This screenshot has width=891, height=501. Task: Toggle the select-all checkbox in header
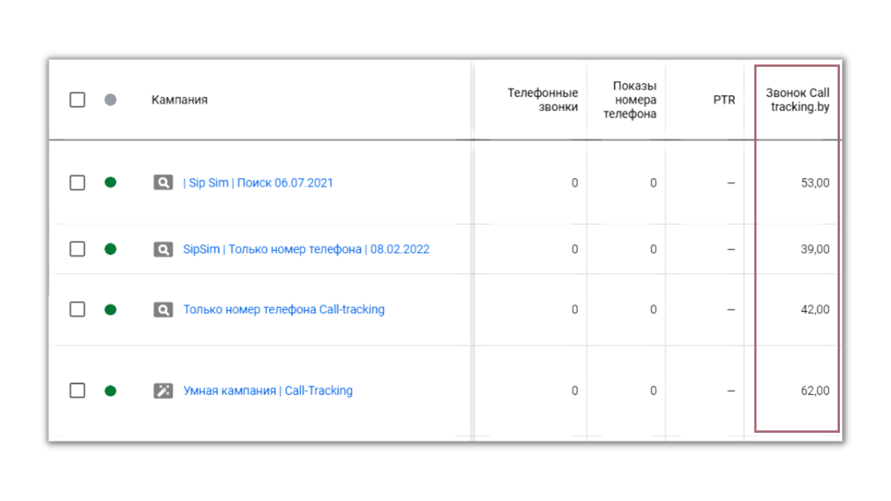tap(77, 100)
